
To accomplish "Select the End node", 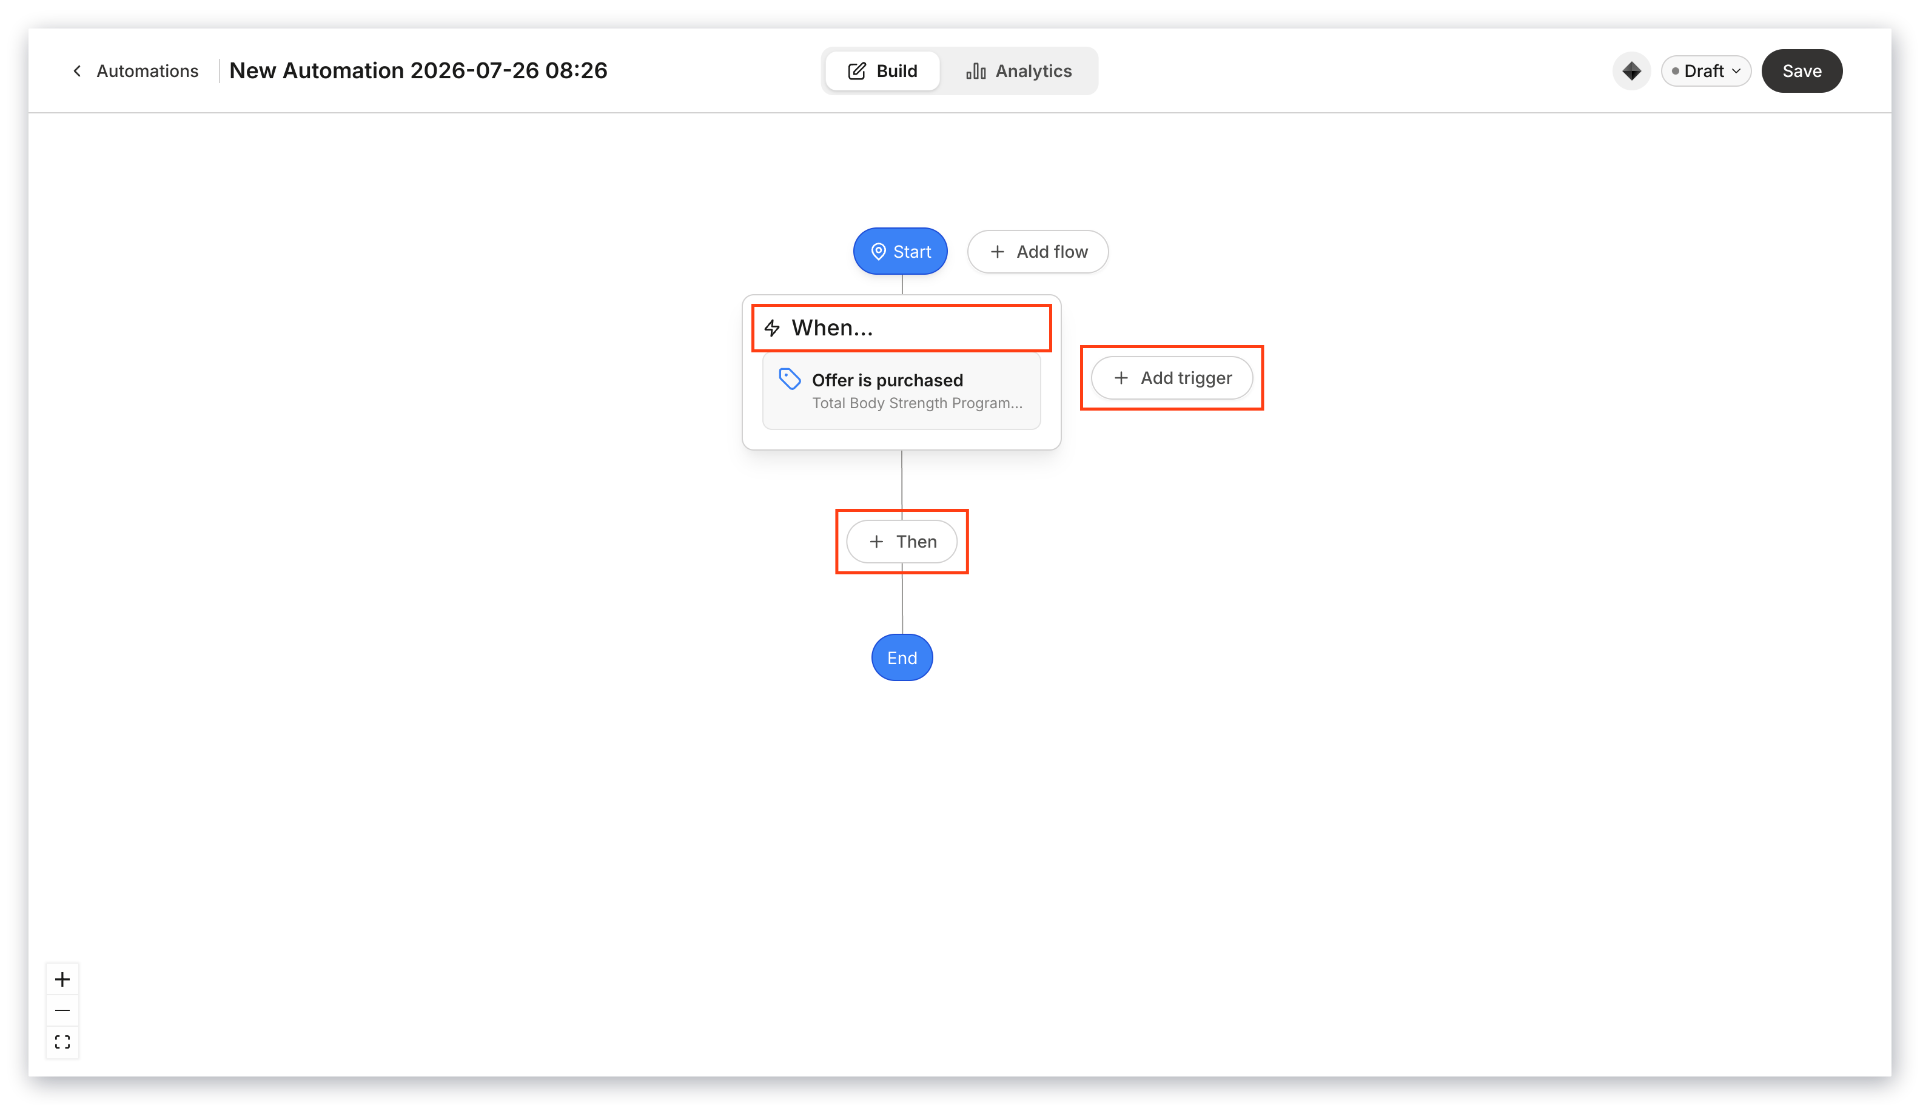I will pos(902,658).
